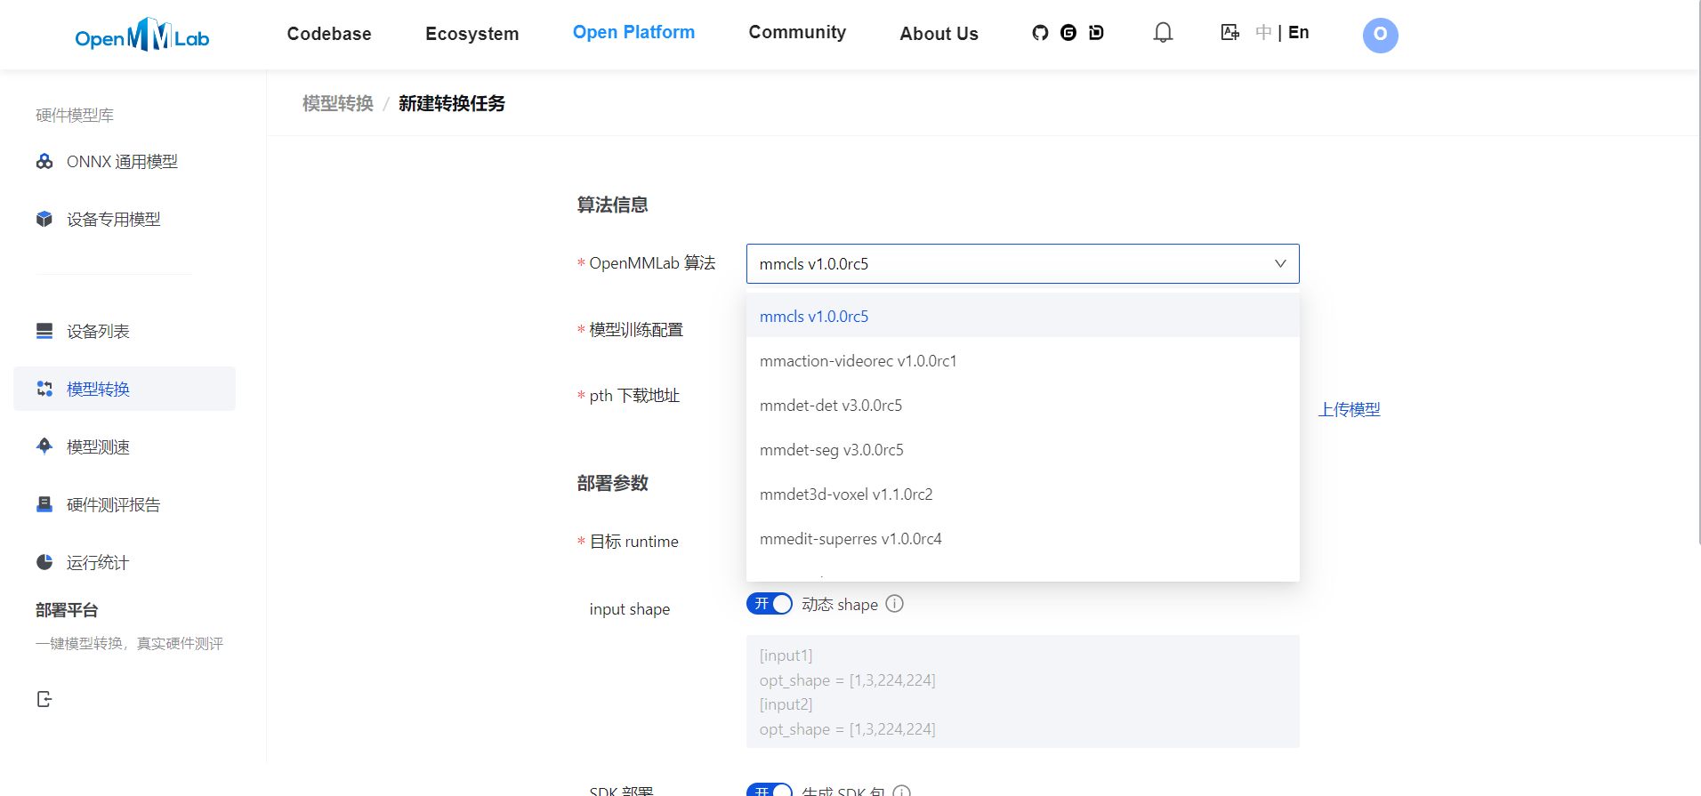Click the ONNX 通用模型 icon
1701x796 pixels.
(44, 161)
